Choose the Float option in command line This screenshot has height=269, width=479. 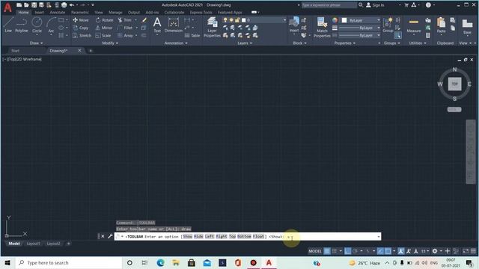click(258, 236)
